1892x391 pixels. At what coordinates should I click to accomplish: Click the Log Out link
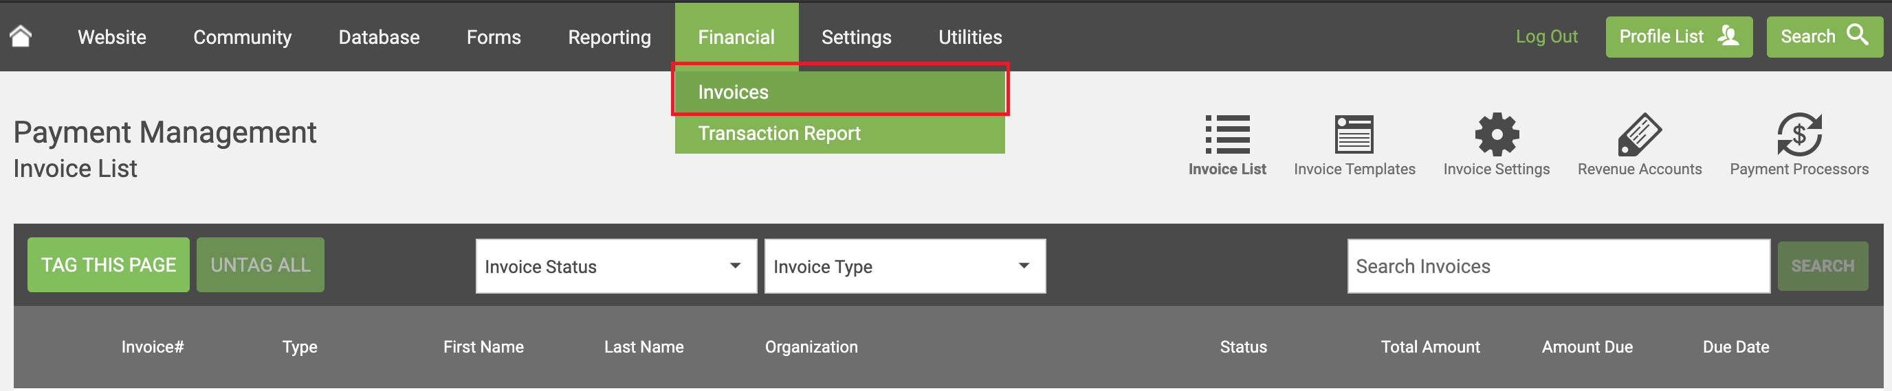click(x=1546, y=36)
